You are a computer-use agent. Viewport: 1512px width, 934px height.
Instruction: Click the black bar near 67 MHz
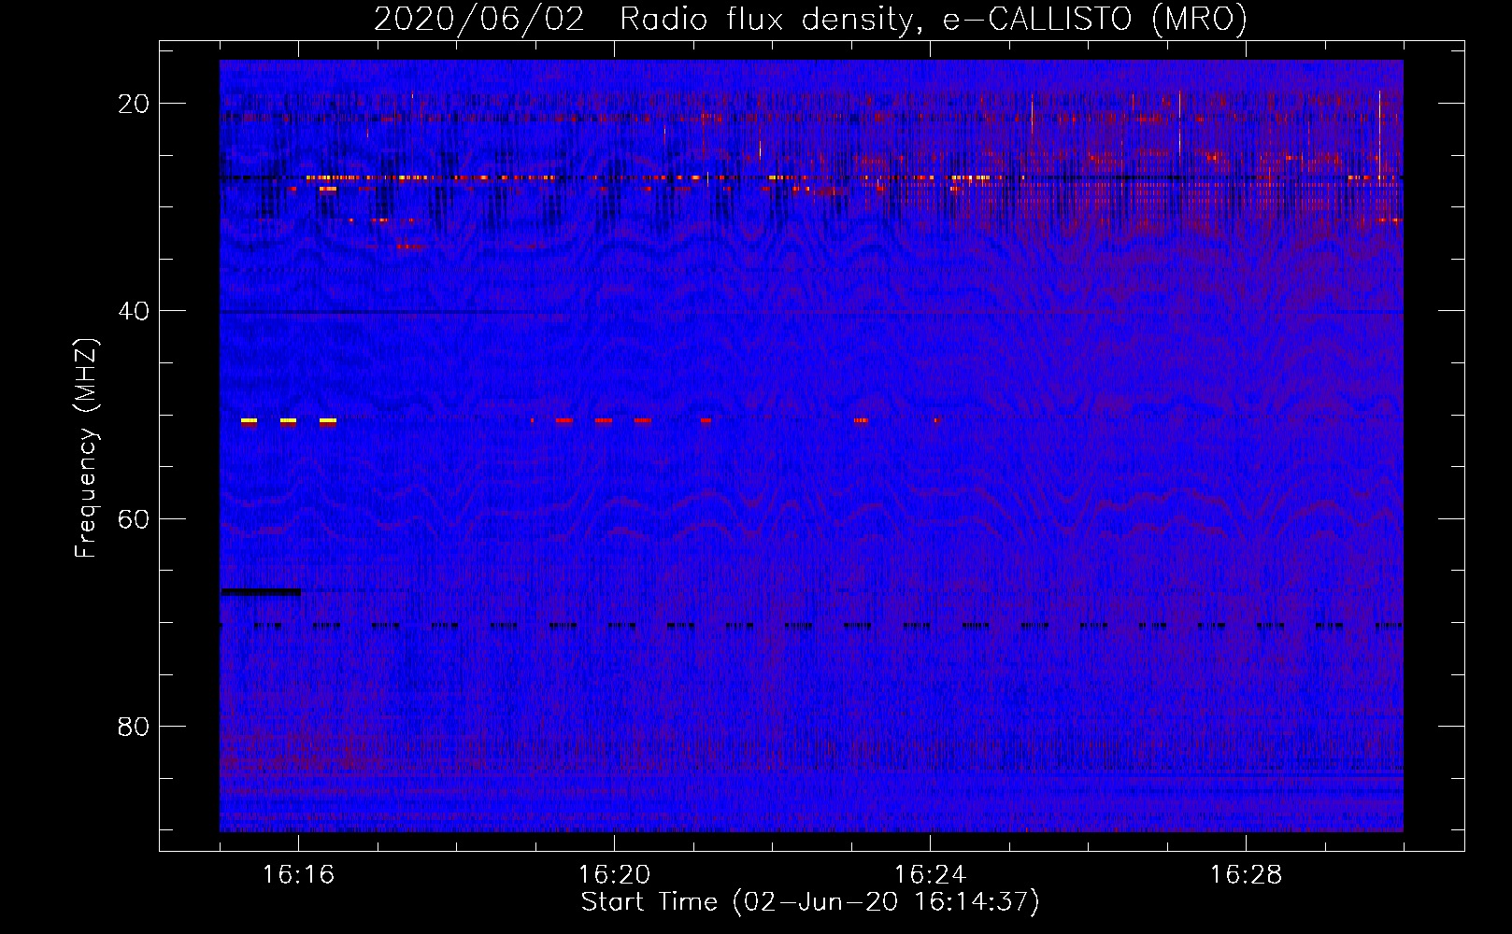point(261,591)
